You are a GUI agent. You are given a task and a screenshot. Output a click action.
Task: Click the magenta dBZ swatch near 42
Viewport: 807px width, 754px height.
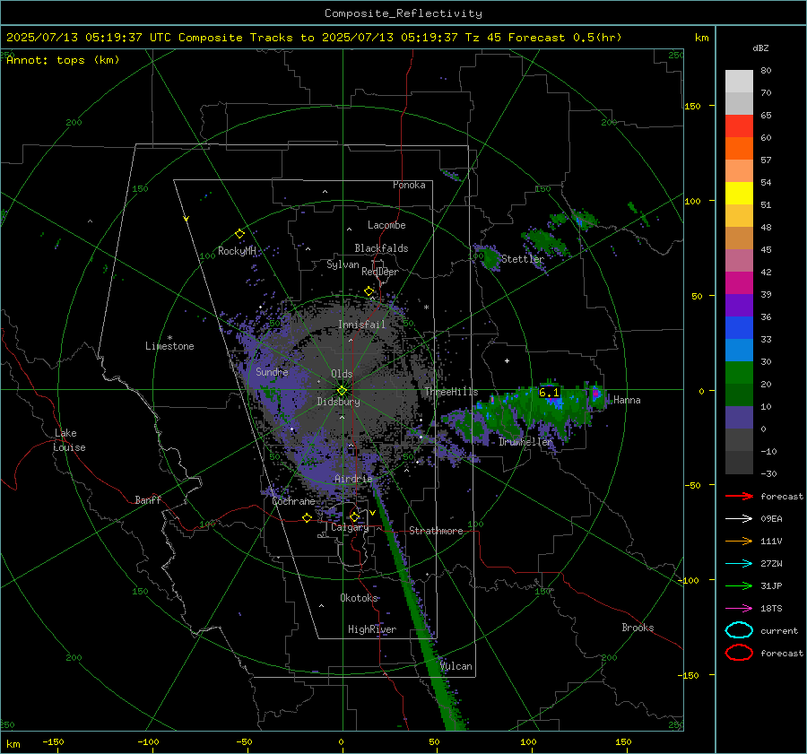click(x=739, y=282)
